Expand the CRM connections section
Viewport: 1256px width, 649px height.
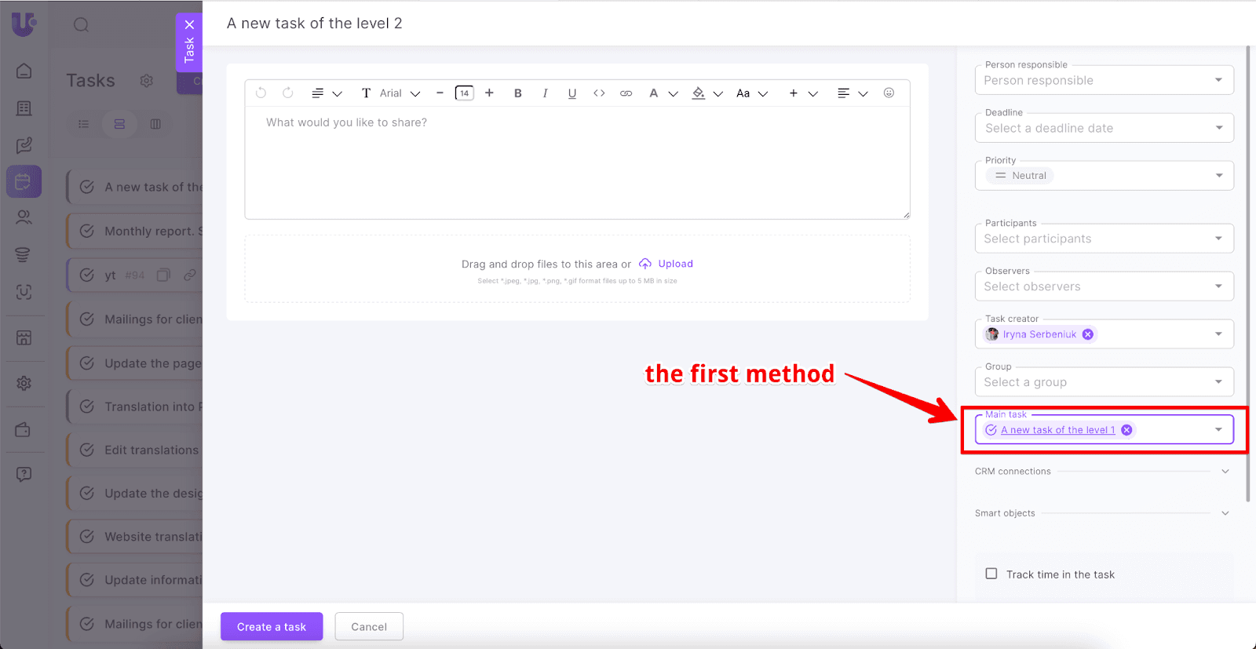click(x=1225, y=472)
